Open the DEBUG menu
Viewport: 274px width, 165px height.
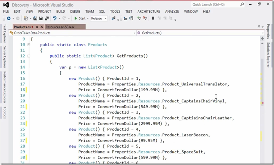(75, 12)
